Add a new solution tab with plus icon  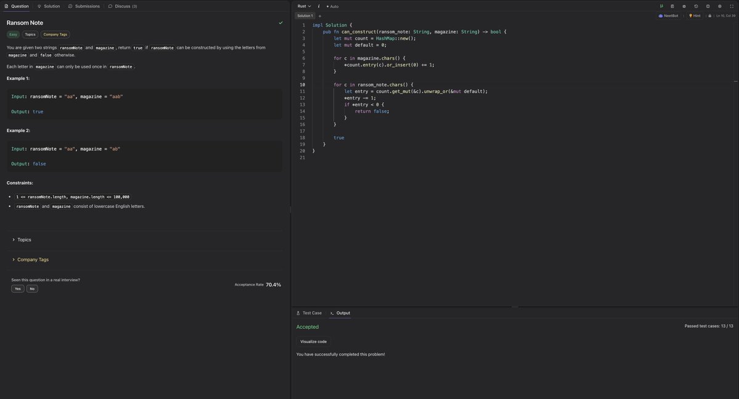319,16
